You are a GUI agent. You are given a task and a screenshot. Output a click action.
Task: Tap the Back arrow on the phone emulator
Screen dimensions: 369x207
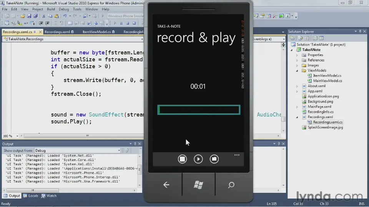166,185
